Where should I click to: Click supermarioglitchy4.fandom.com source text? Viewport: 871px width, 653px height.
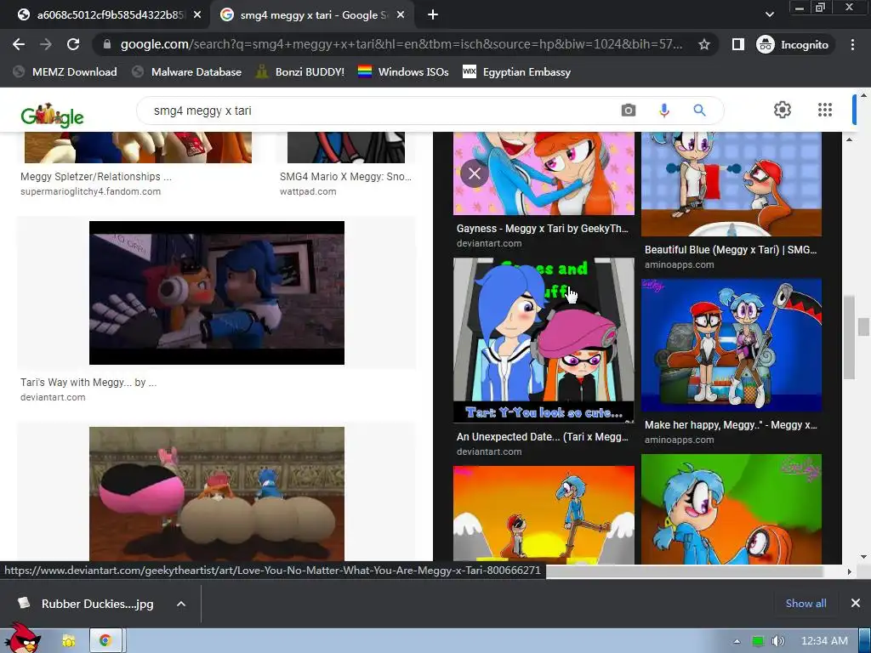(x=90, y=191)
